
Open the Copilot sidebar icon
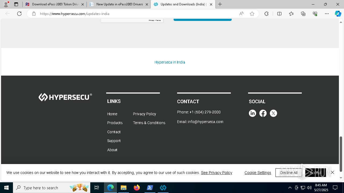[x=338, y=14]
